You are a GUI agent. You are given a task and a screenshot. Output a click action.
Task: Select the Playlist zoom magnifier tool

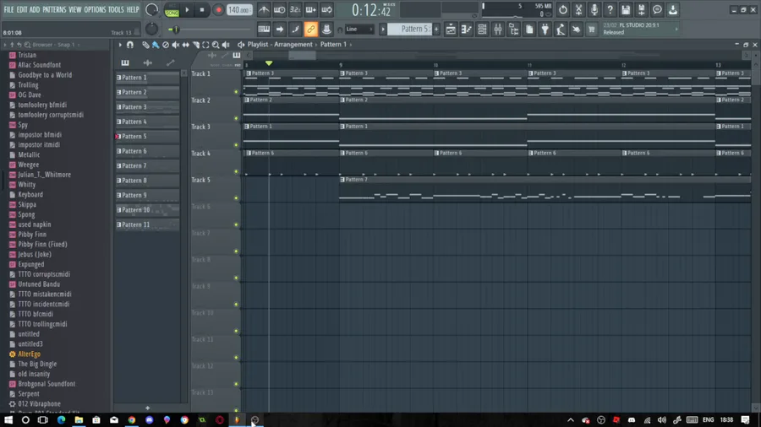coord(216,45)
